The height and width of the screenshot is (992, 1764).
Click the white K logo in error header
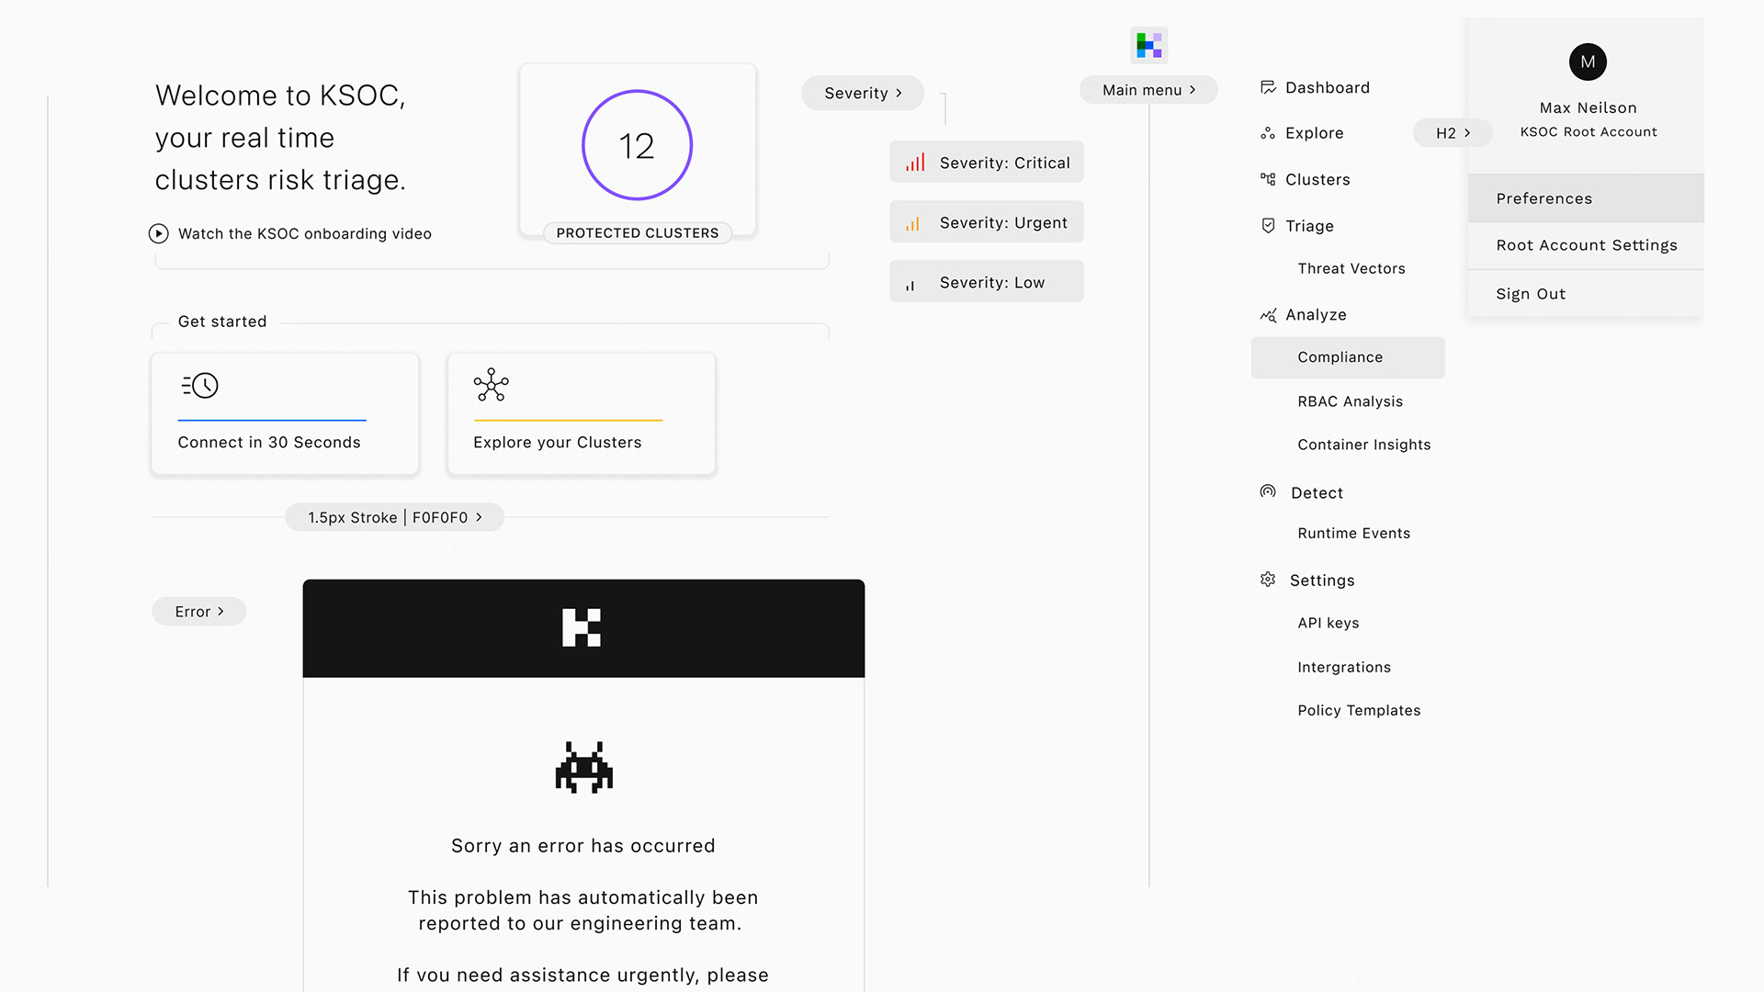582,627
